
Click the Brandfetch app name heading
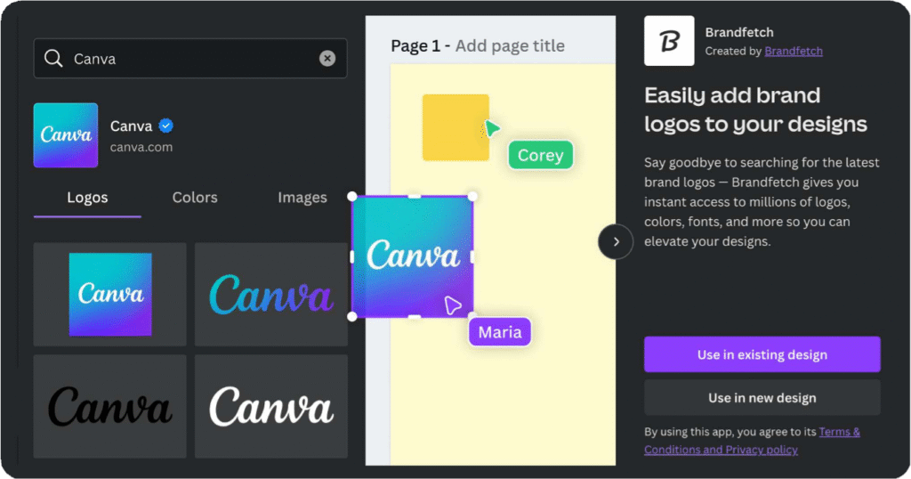tap(739, 32)
